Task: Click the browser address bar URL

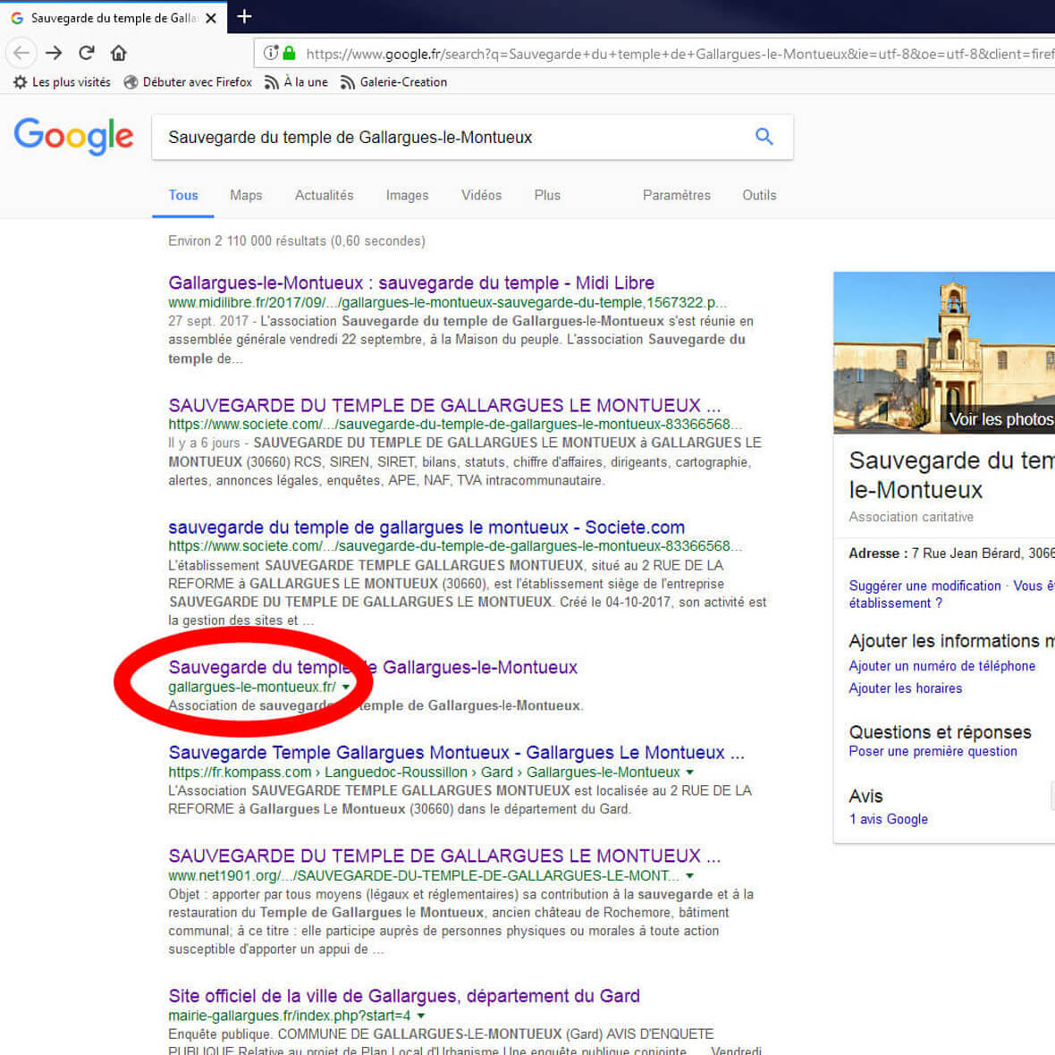Action: pyautogui.click(x=679, y=54)
